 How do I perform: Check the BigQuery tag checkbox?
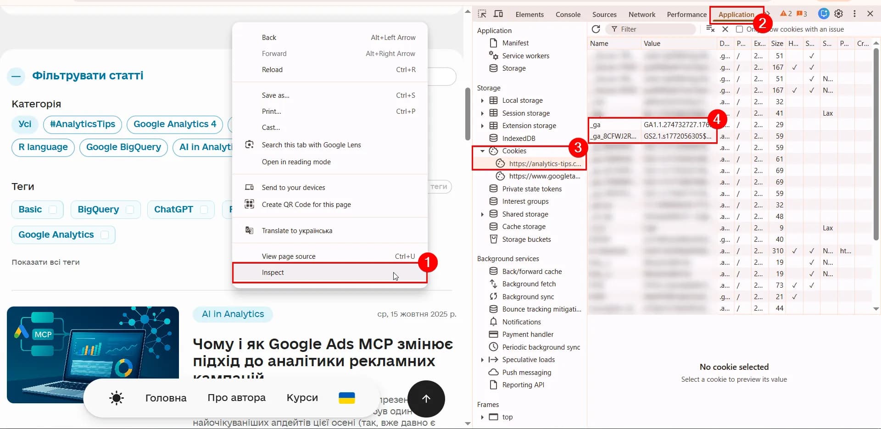pyautogui.click(x=130, y=210)
